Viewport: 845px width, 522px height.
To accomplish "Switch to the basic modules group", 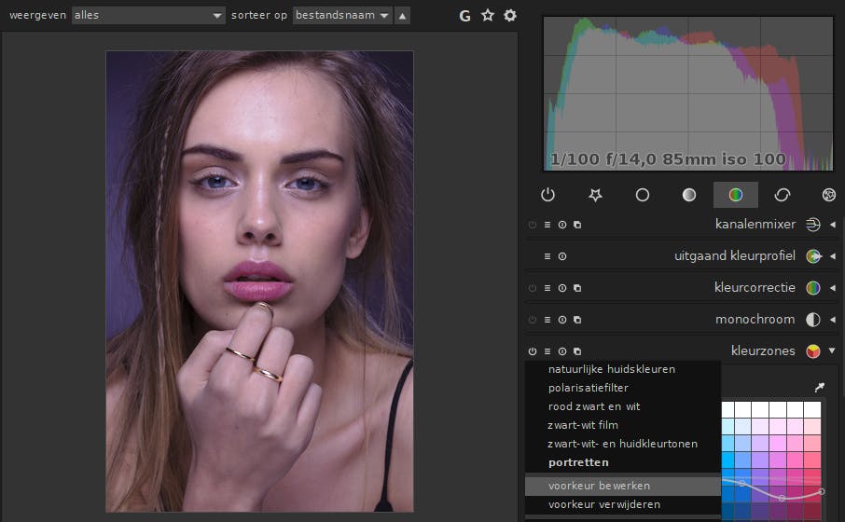I will coord(642,195).
